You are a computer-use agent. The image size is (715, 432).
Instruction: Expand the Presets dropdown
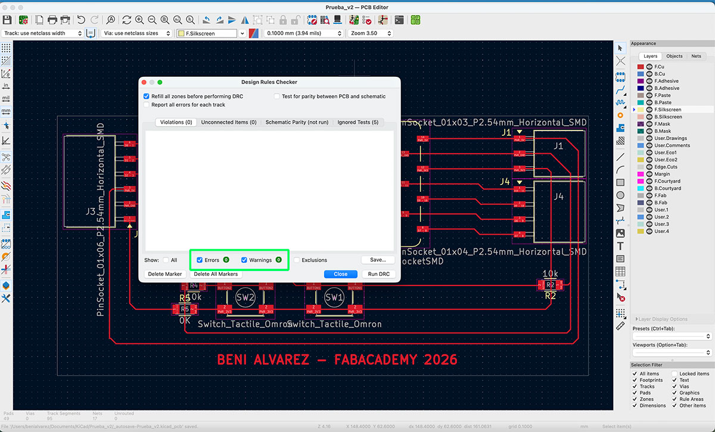[672, 336]
